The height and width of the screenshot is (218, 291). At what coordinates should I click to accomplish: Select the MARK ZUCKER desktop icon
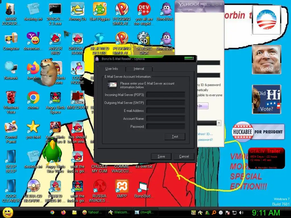11,14
